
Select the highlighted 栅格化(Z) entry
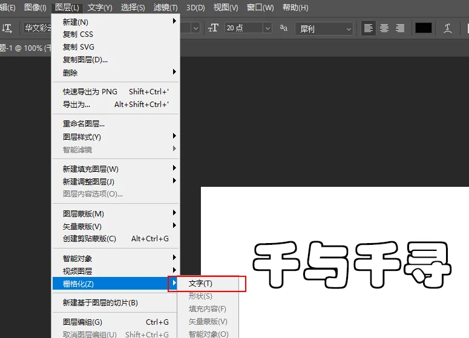(x=116, y=284)
